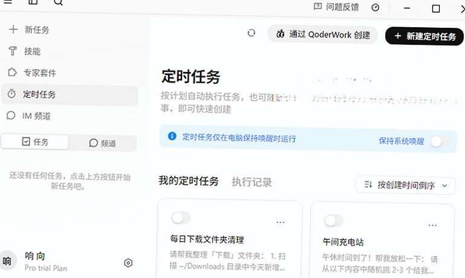465x278 pixels.
Task: Minimize the window
Action: point(407,8)
